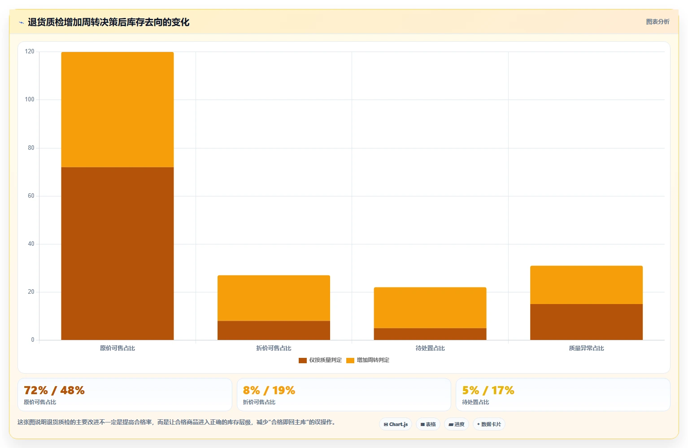The image size is (688, 448).
Task: Click the brown bar segment for 质量异常占比
Action: point(586,322)
